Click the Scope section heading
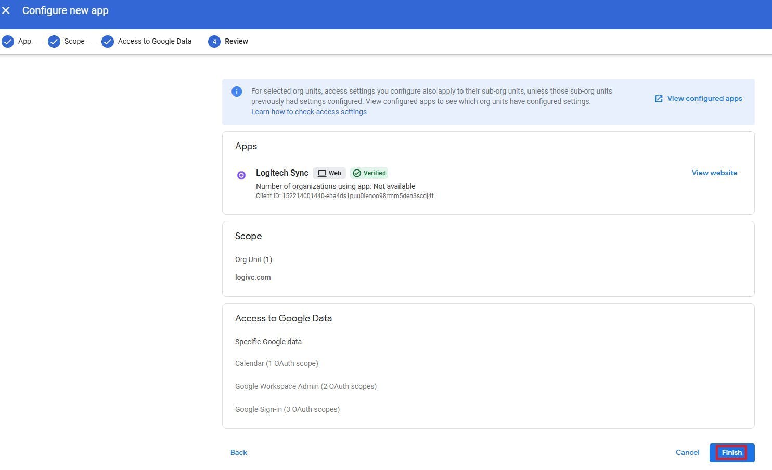 pyautogui.click(x=248, y=236)
